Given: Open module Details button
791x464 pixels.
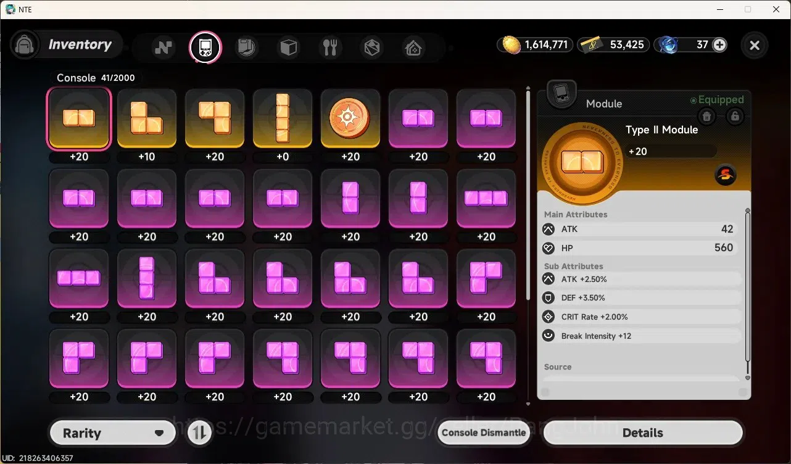Looking at the screenshot, I should [642, 433].
